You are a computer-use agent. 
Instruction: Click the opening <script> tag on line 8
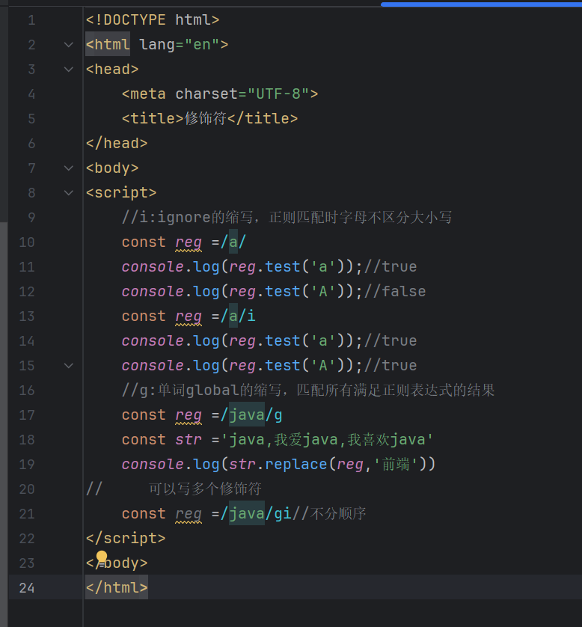pos(121,193)
